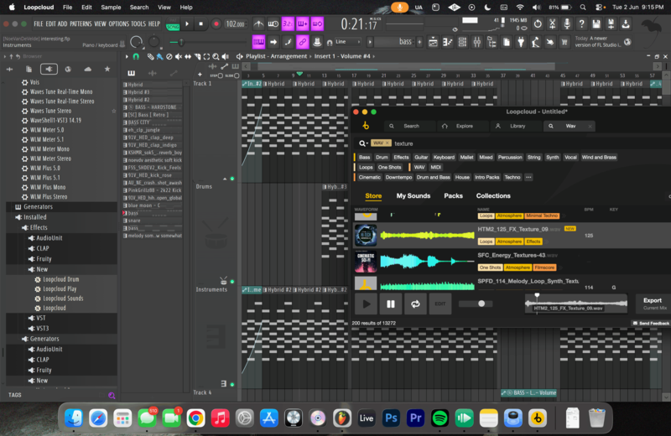Click the EDIT button in Loopcloud player
This screenshot has height=436, width=671.
[440, 304]
